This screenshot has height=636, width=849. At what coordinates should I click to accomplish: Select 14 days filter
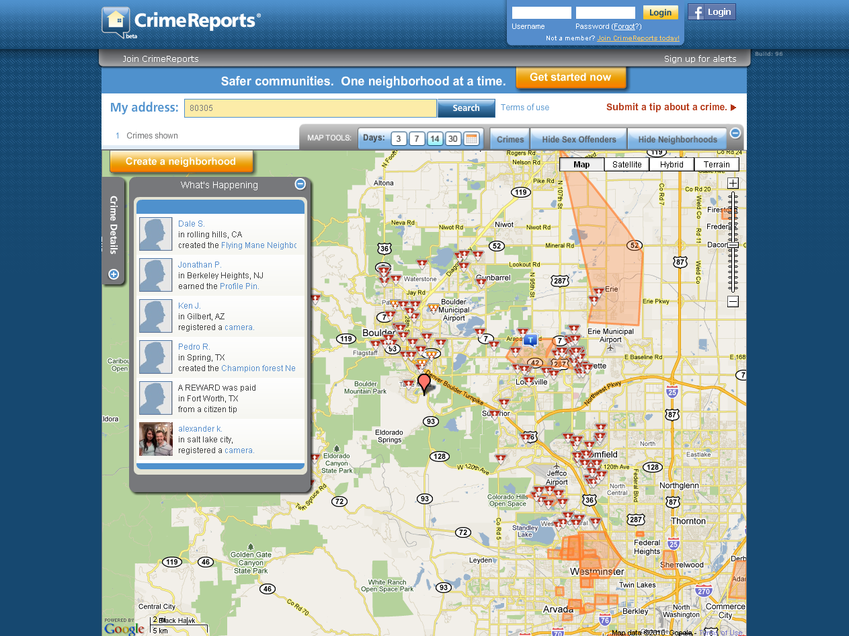coord(434,138)
